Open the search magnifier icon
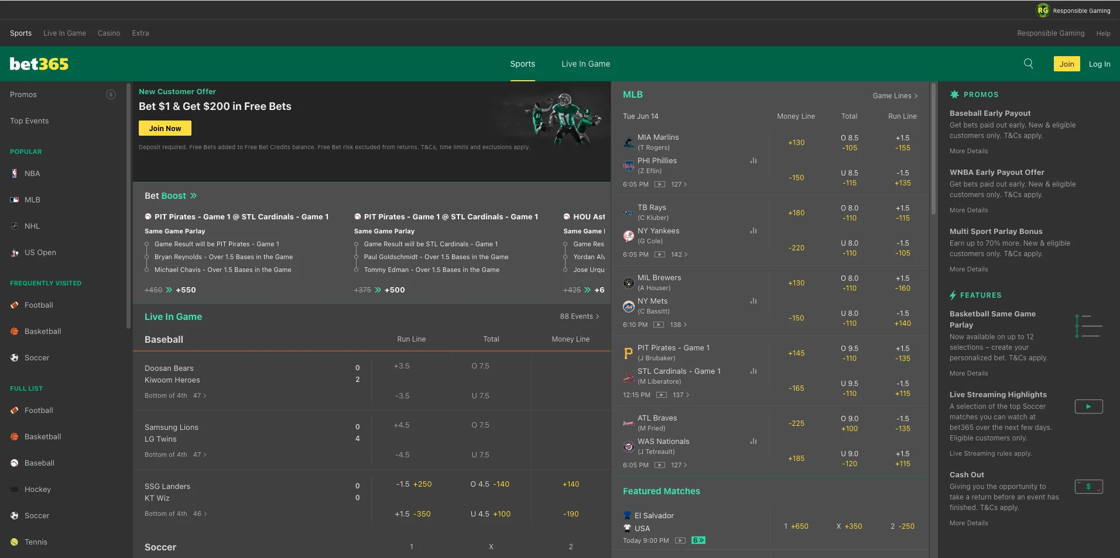This screenshot has width=1120, height=558. coord(1028,64)
